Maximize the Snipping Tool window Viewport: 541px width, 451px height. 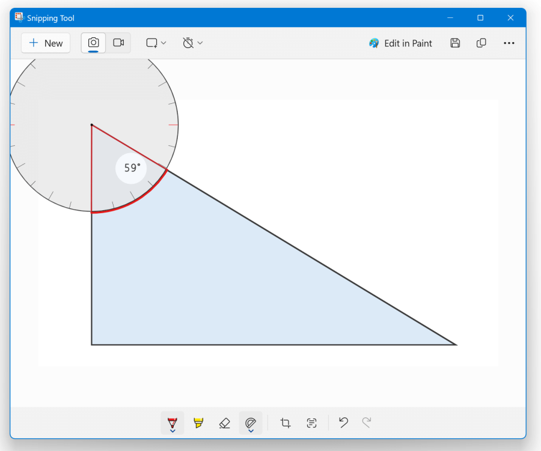[480, 18]
